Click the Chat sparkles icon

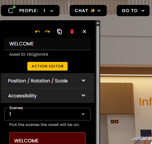pos(93,11)
